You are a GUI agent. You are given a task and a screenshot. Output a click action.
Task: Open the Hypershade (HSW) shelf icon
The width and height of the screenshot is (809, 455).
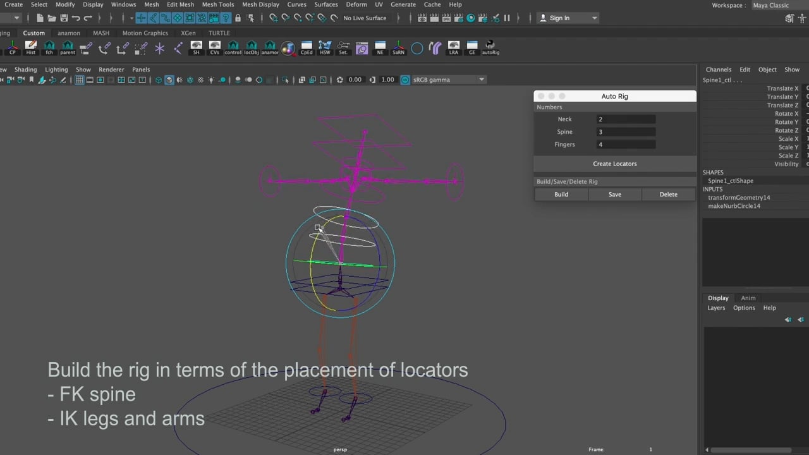(x=325, y=47)
